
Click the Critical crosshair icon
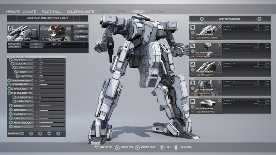click(10, 118)
